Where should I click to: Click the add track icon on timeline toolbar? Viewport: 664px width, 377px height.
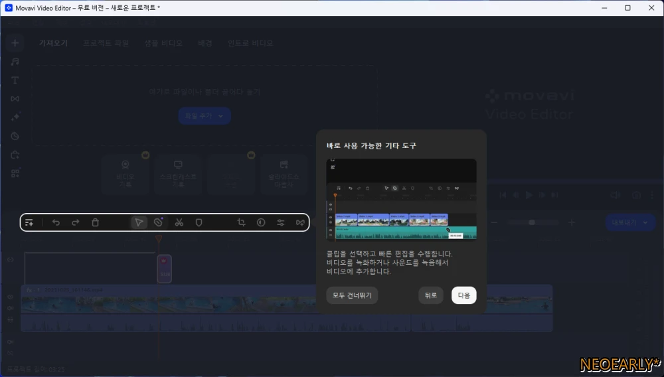(x=29, y=222)
